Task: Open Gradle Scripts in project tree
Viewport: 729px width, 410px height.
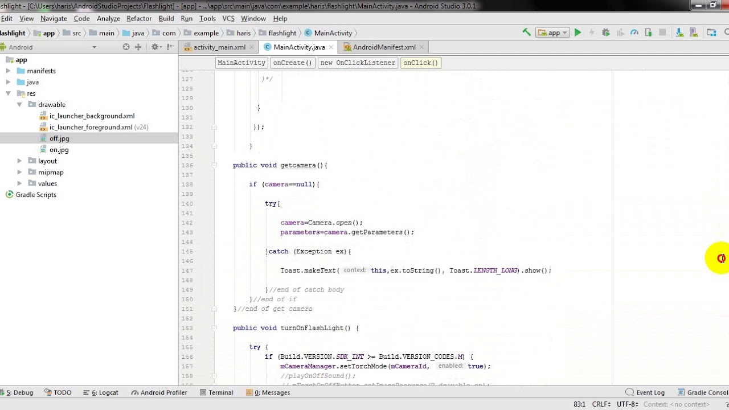Action: (x=36, y=195)
